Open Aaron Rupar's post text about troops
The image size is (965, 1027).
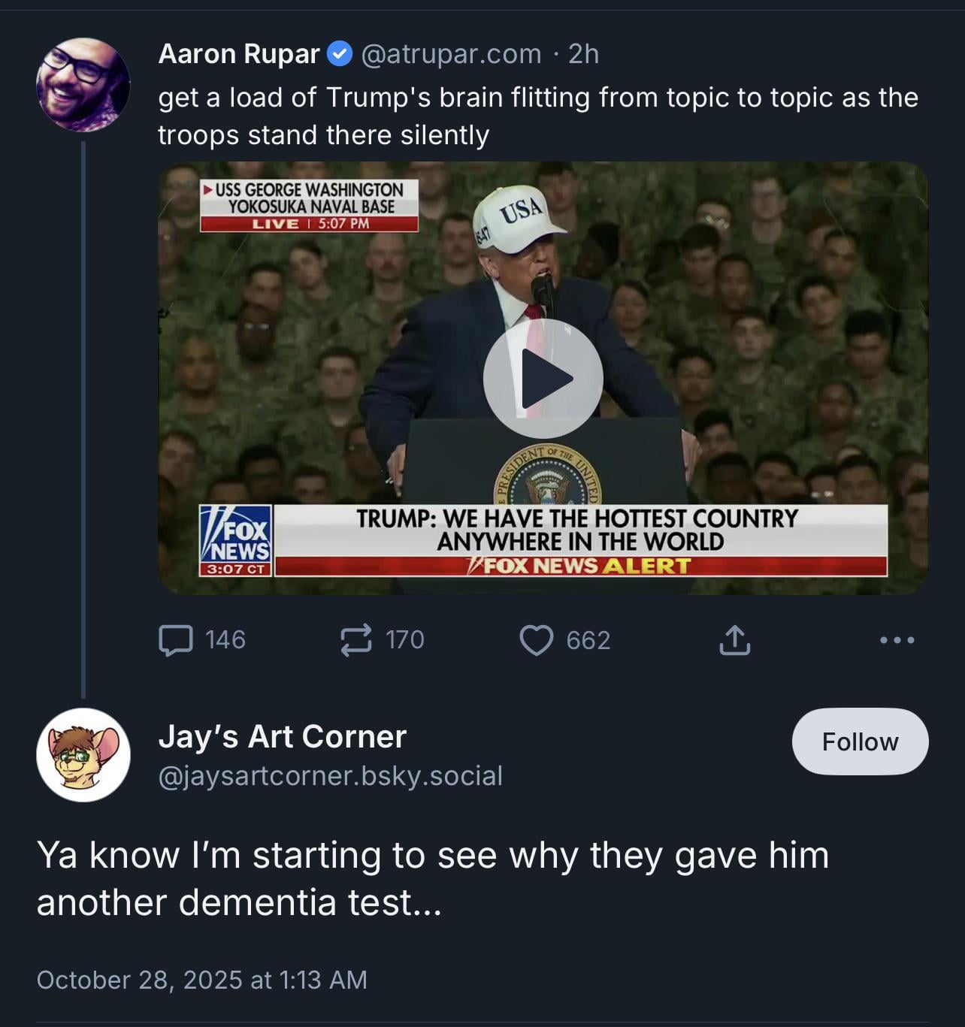point(537,116)
